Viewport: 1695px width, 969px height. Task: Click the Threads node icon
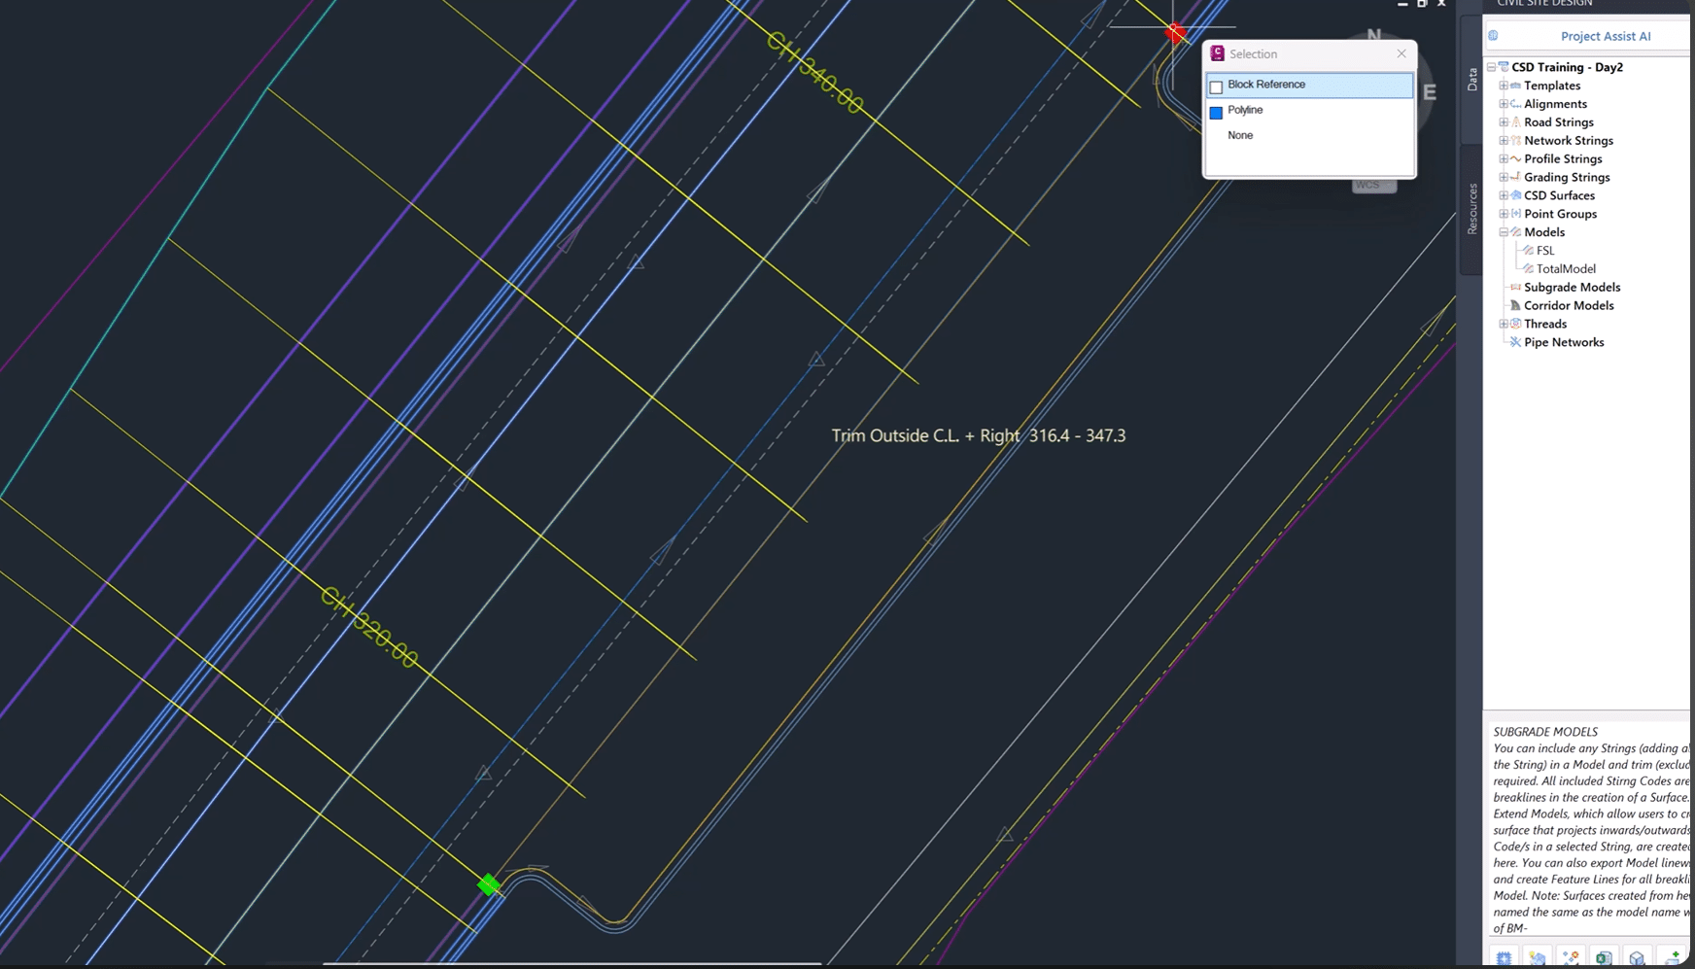tap(1515, 324)
